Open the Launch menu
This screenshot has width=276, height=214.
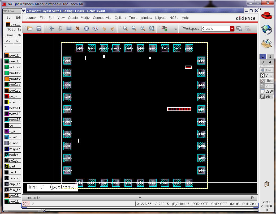pos(31,18)
